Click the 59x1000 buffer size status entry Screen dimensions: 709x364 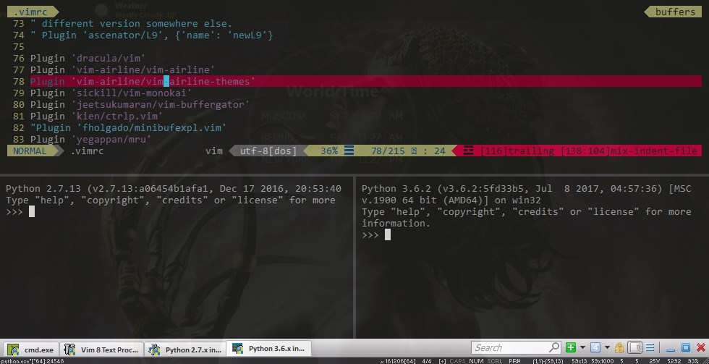[x=601, y=361]
